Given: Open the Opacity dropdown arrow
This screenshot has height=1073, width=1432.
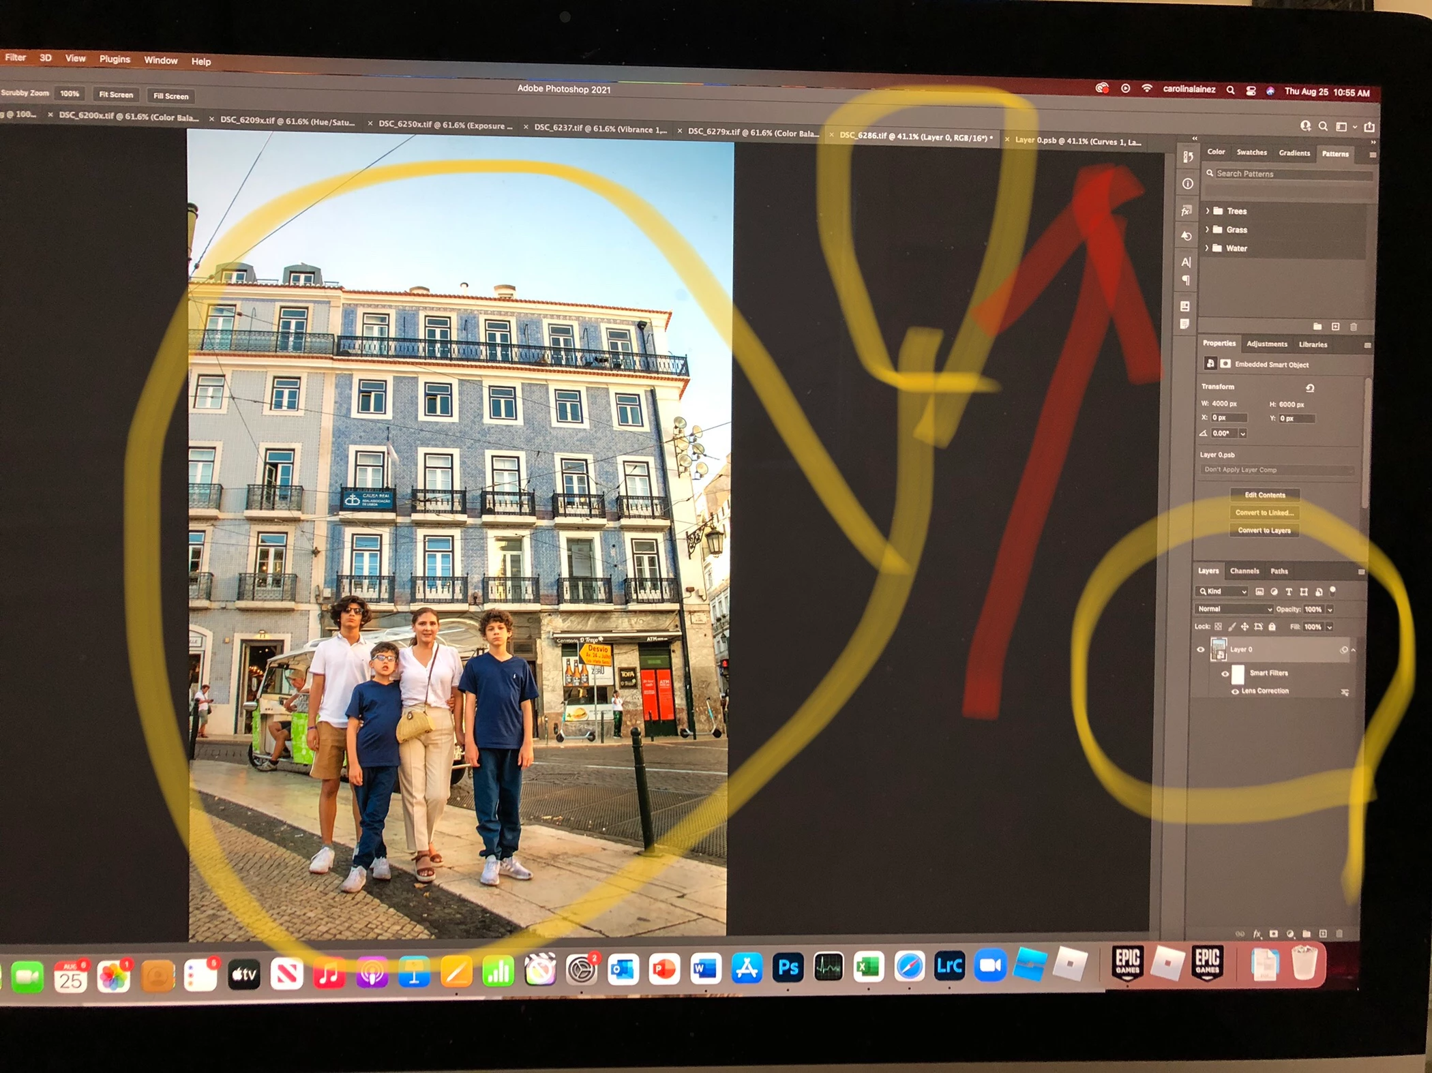Looking at the screenshot, I should point(1330,609).
